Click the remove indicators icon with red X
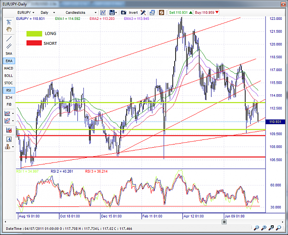Screen dimensions: 288x235 pyautogui.click(x=9, y=130)
